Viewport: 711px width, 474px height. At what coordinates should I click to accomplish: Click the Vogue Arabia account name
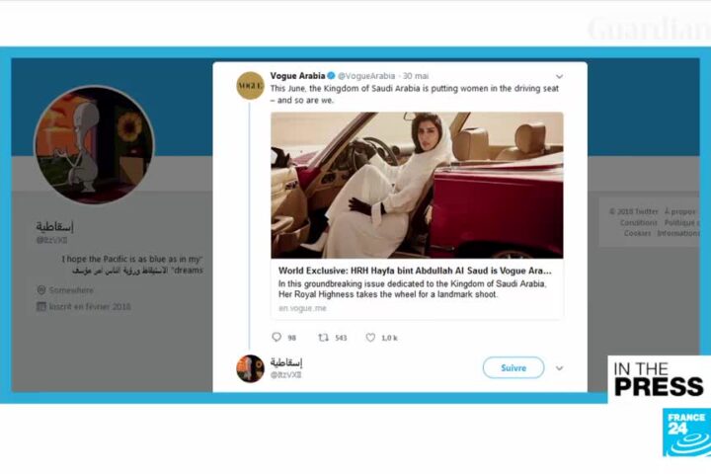click(x=297, y=76)
